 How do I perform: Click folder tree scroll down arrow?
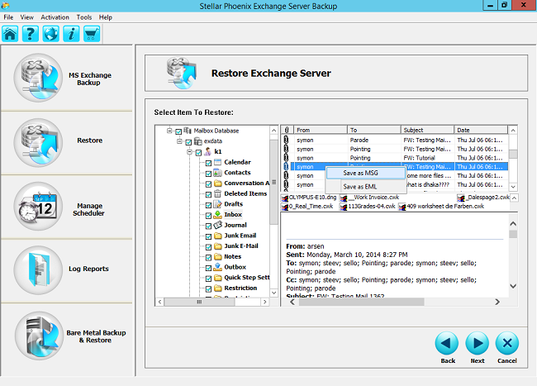pos(273,293)
